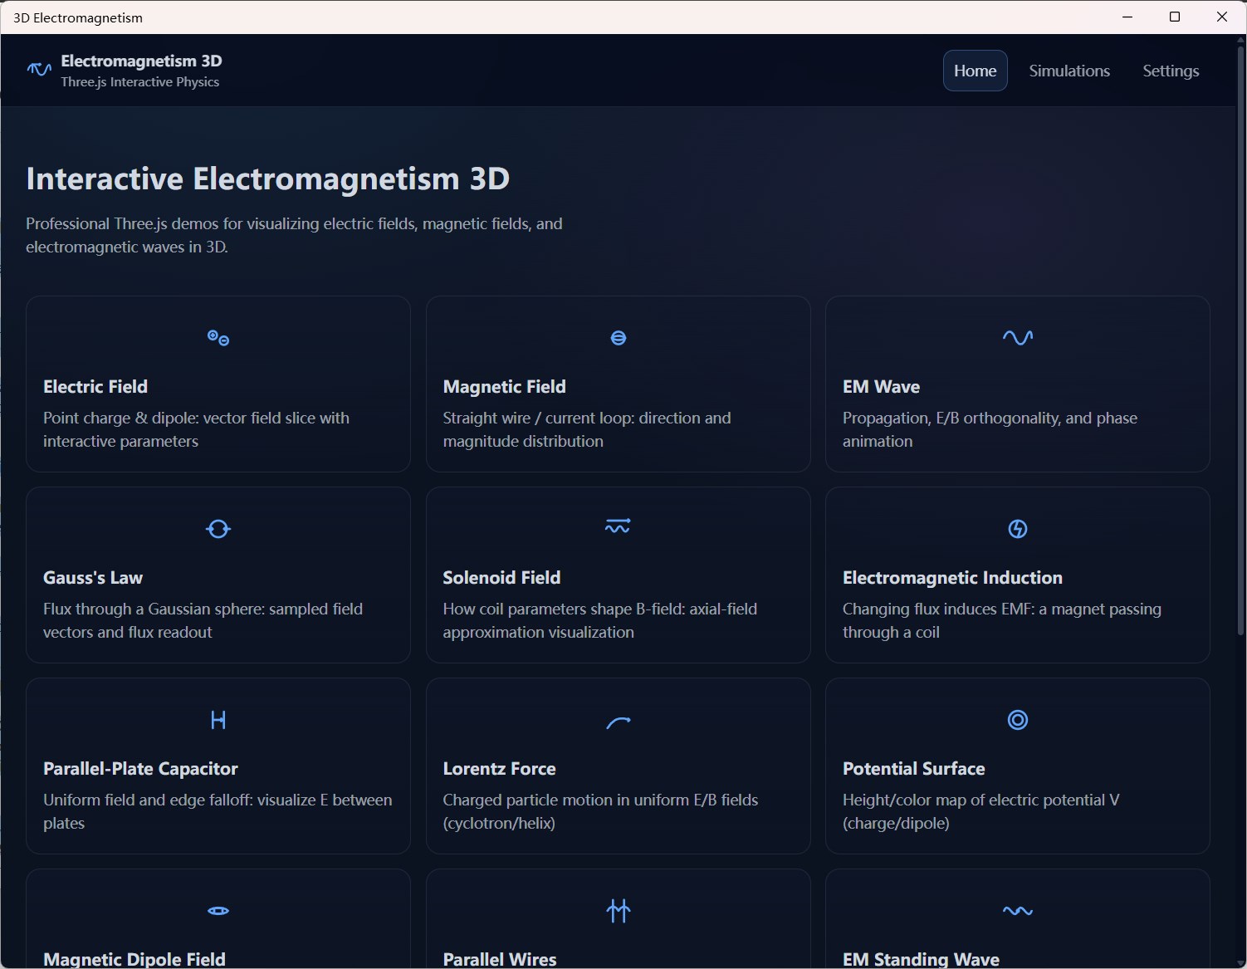1247x969 pixels.
Task: Click the Electric Field point charge icon
Action: [x=218, y=338]
